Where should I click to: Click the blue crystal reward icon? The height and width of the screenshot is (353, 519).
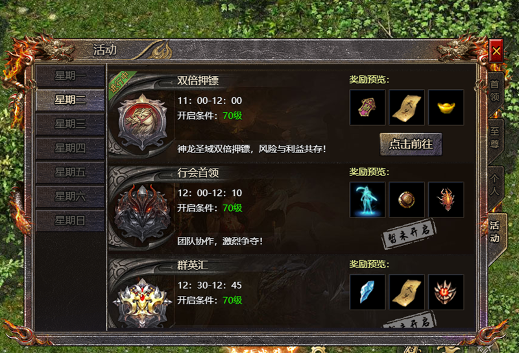[x=367, y=292]
